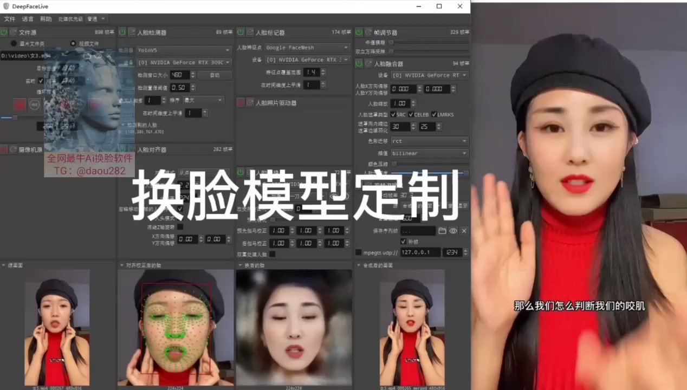Toggle the 帧调节器 power icon

[x=359, y=32]
